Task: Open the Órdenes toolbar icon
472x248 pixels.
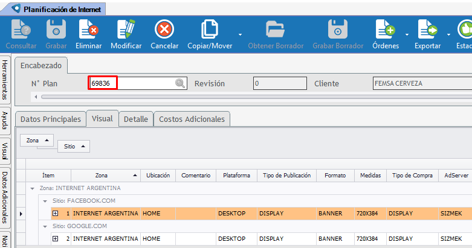Action: click(x=385, y=30)
